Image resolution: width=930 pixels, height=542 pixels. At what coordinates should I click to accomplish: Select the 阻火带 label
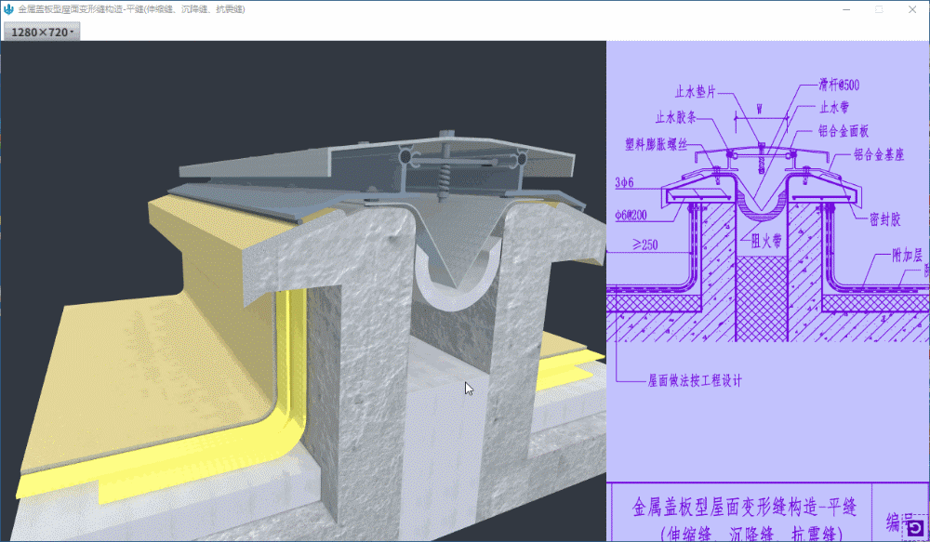pos(766,240)
